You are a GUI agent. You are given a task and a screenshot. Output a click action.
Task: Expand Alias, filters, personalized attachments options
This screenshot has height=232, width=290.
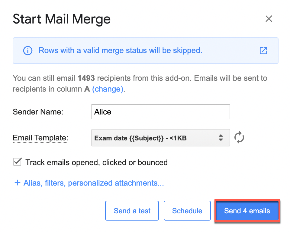94,183
